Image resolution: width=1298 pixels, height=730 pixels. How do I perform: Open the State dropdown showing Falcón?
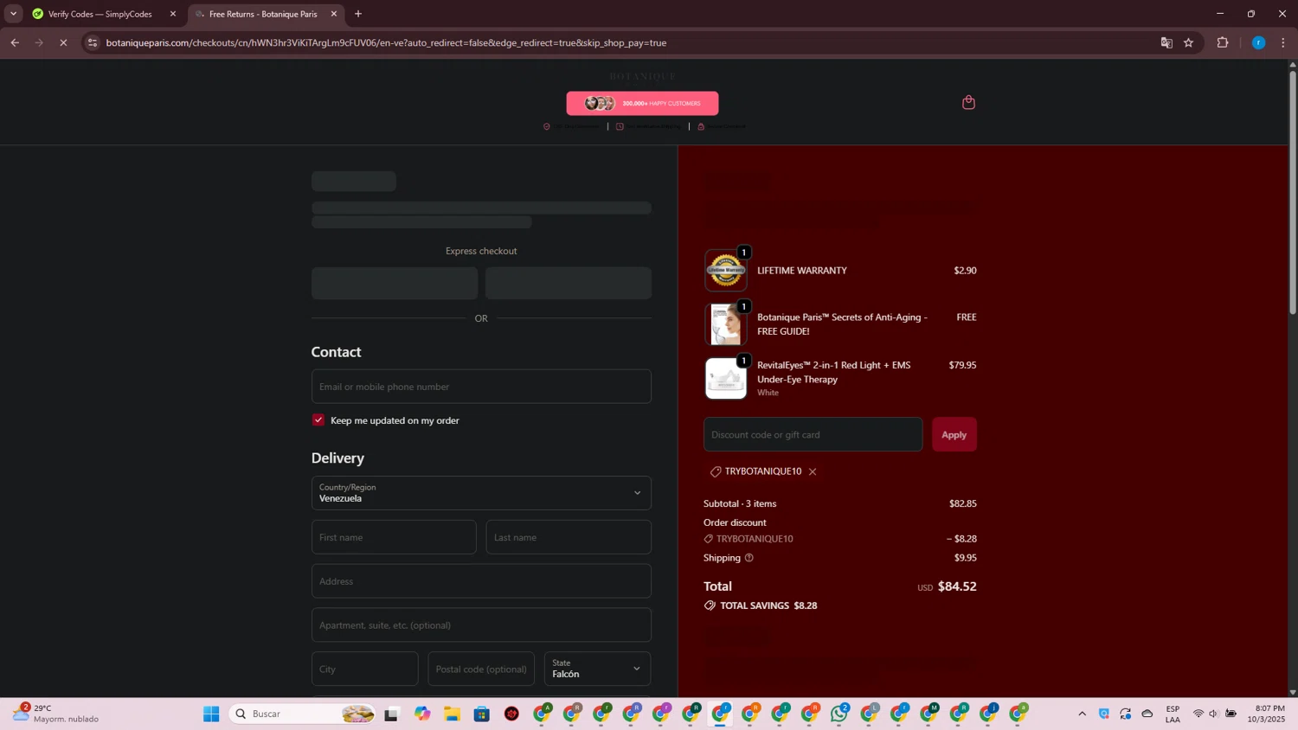[x=597, y=669]
